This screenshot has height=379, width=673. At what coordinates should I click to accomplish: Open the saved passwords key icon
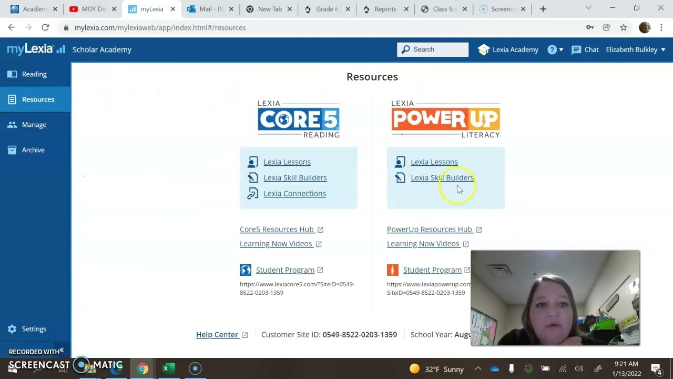pyautogui.click(x=590, y=27)
